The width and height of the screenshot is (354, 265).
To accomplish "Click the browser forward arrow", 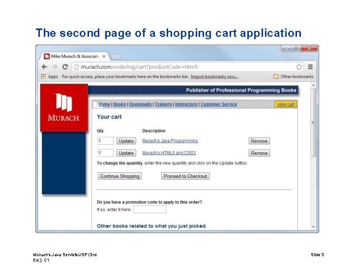I will pos(55,67).
